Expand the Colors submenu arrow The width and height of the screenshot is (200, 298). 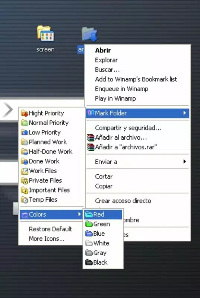pyautogui.click(x=80, y=215)
